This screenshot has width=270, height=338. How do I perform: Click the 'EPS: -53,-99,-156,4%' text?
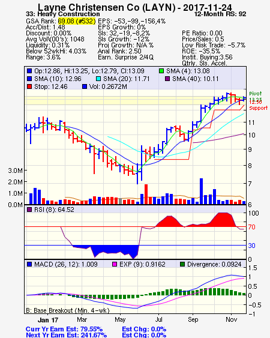point(131,21)
